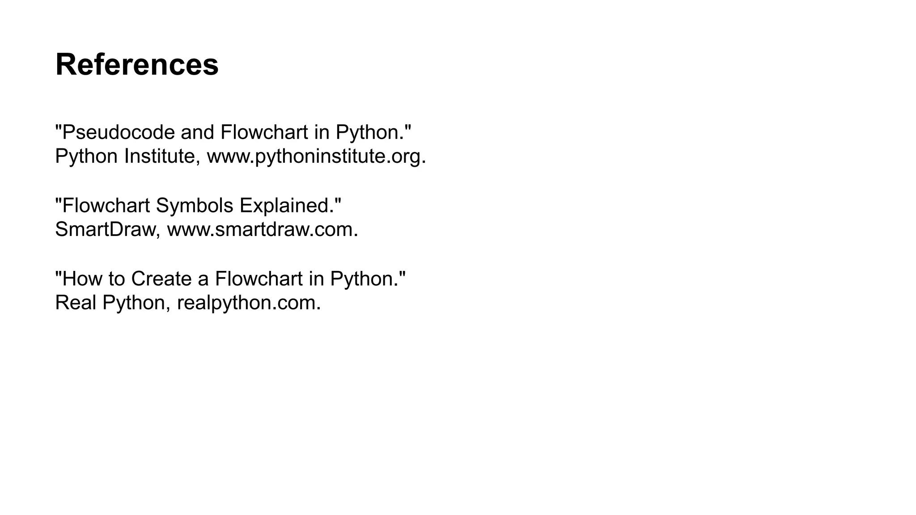This screenshot has height=515, width=916.
Task: Click Flowchart in the third reference title
Action: point(258,279)
